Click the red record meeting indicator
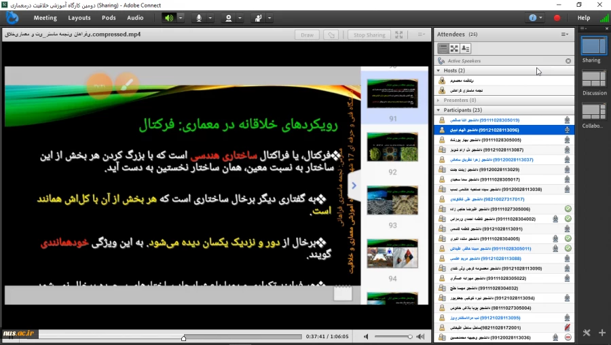Viewport: 611px width, 345px height. (557, 18)
